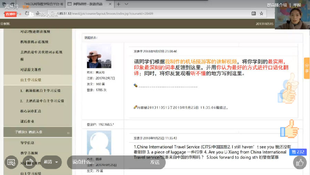Viewport: 310px width, 175px height.
Task: Open the 群直播介绍 link
Action: [277, 5]
